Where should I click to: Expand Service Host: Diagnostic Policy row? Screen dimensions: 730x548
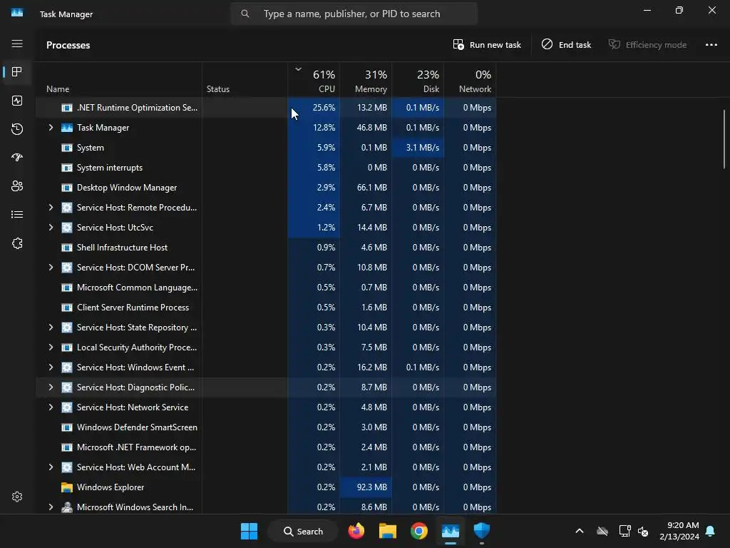51,387
